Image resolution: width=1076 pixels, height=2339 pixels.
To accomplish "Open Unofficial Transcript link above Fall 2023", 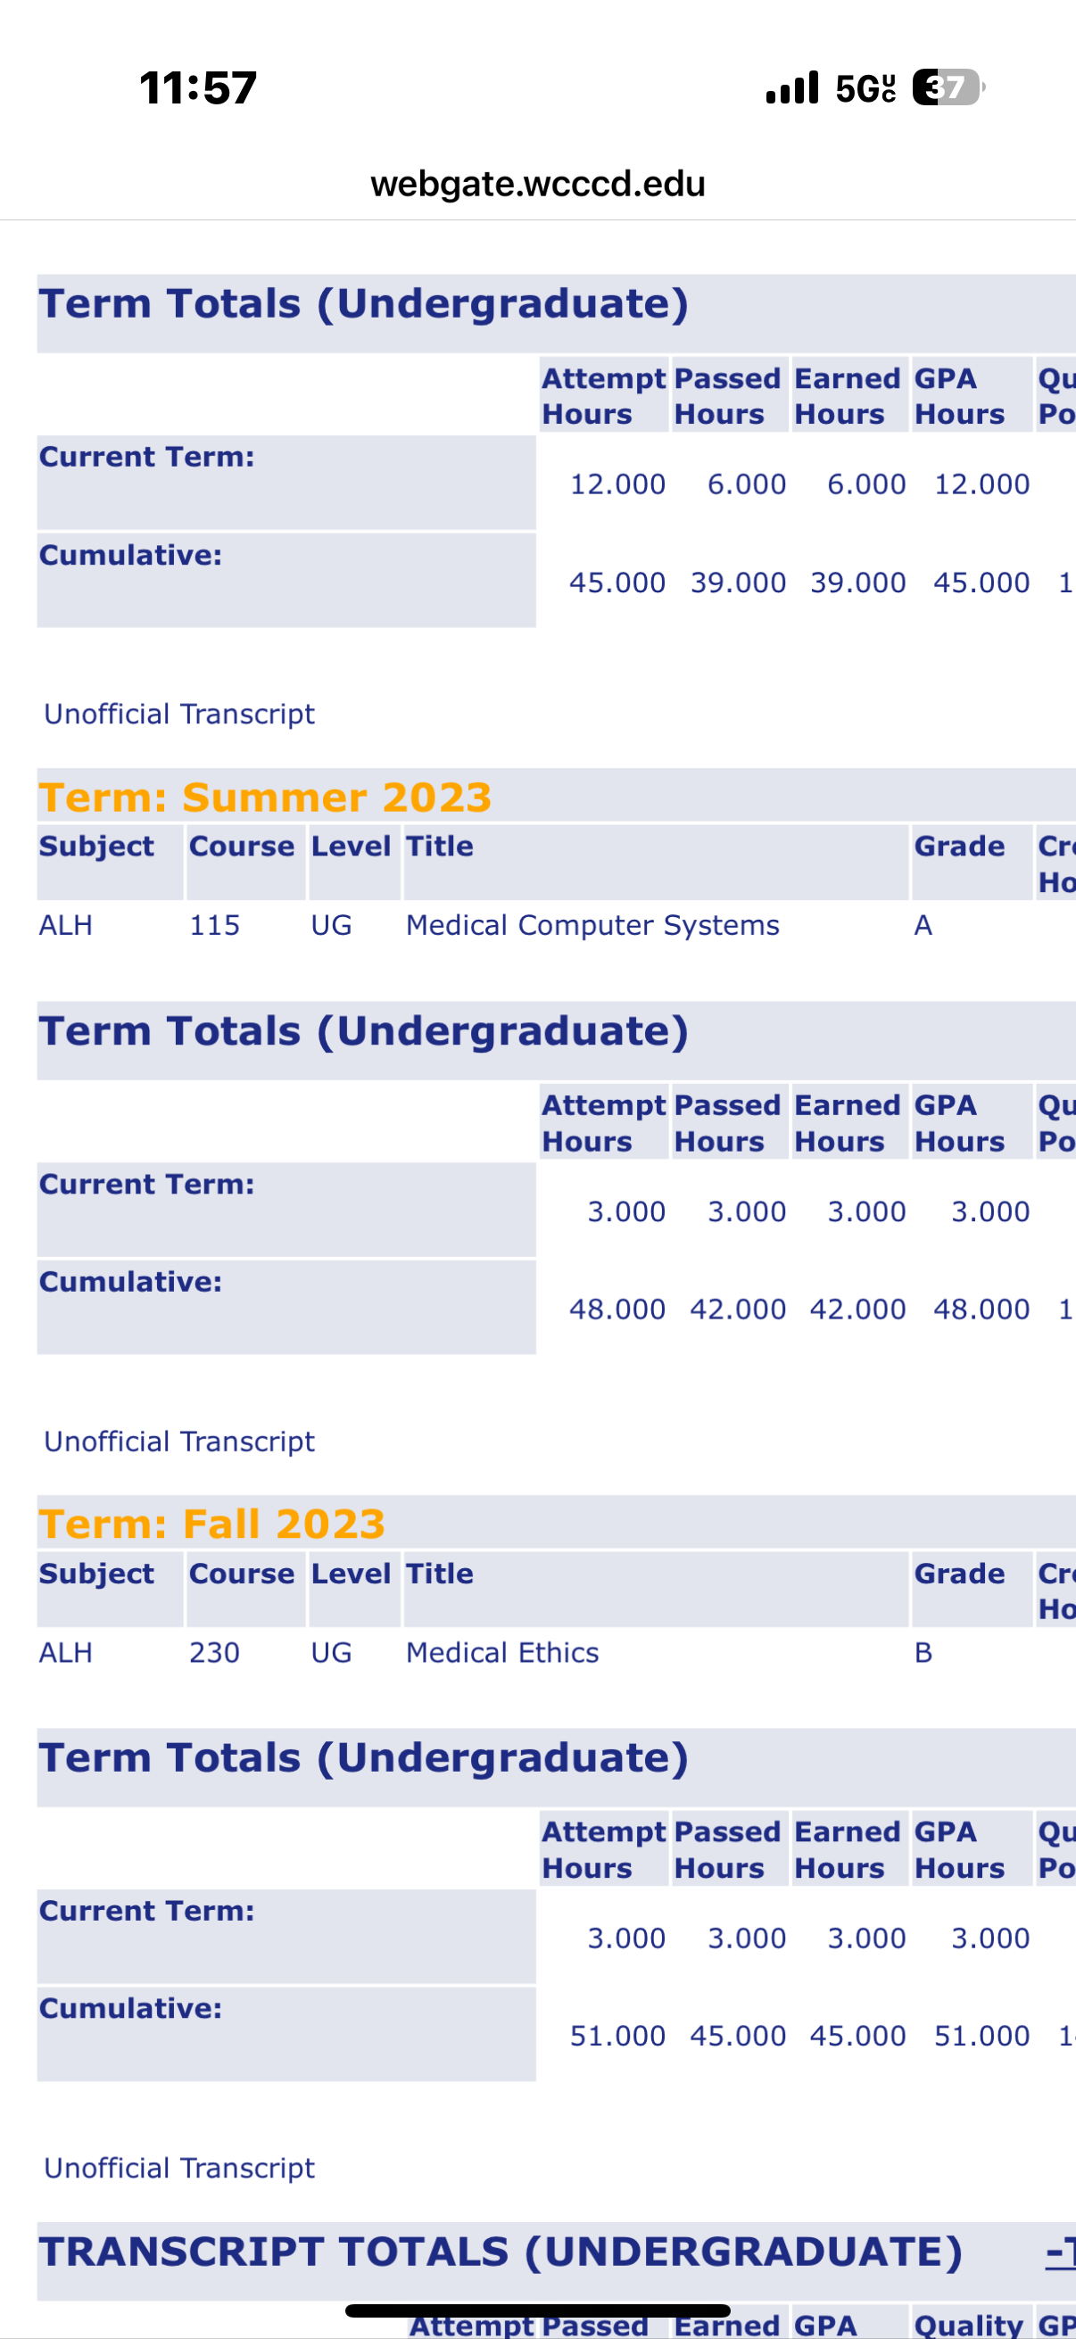I will pyautogui.click(x=178, y=1441).
